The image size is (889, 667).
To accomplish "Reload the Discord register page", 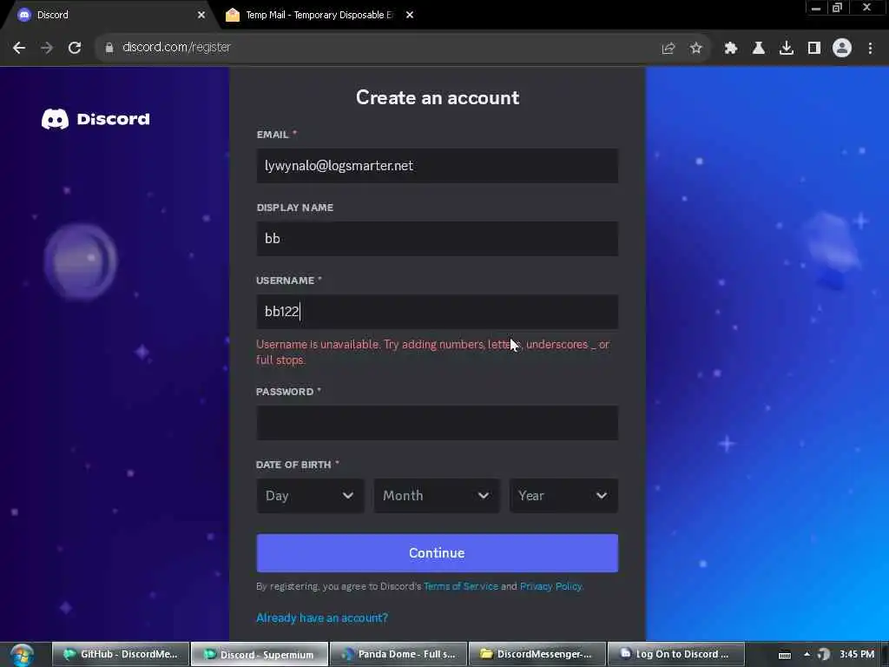I will pos(75,48).
